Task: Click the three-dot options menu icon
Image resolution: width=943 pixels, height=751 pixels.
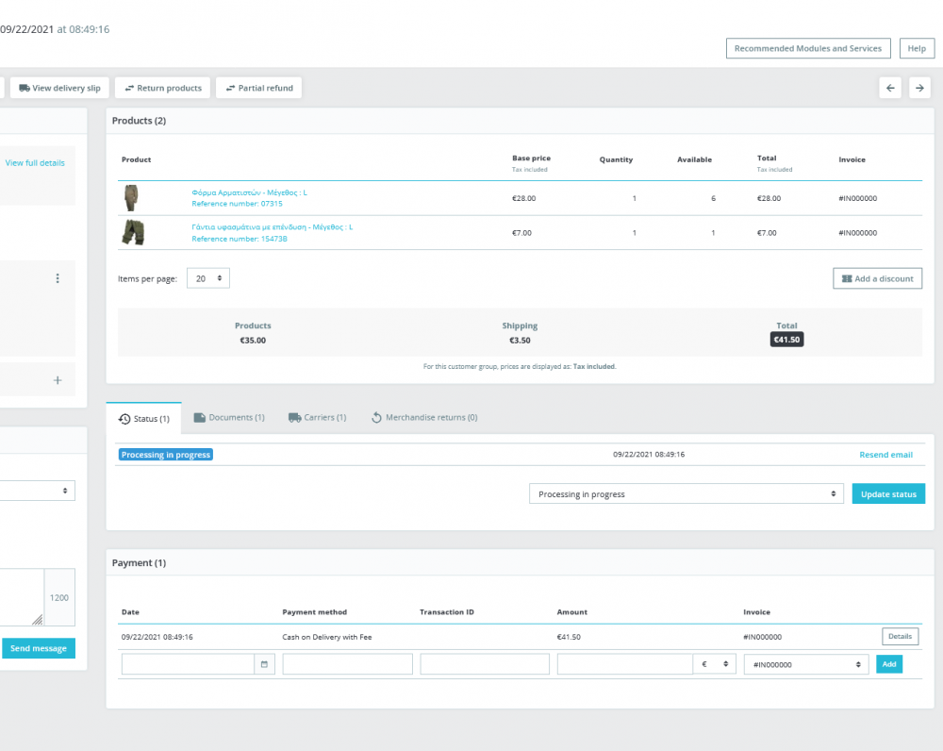Action: [x=58, y=278]
